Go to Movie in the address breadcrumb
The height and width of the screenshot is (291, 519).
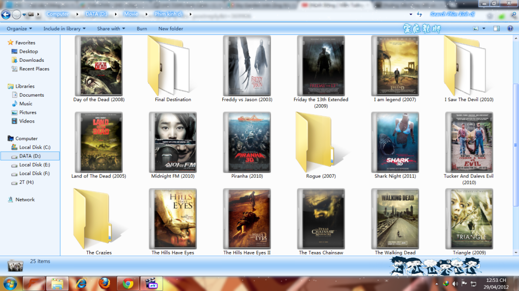[x=131, y=14]
